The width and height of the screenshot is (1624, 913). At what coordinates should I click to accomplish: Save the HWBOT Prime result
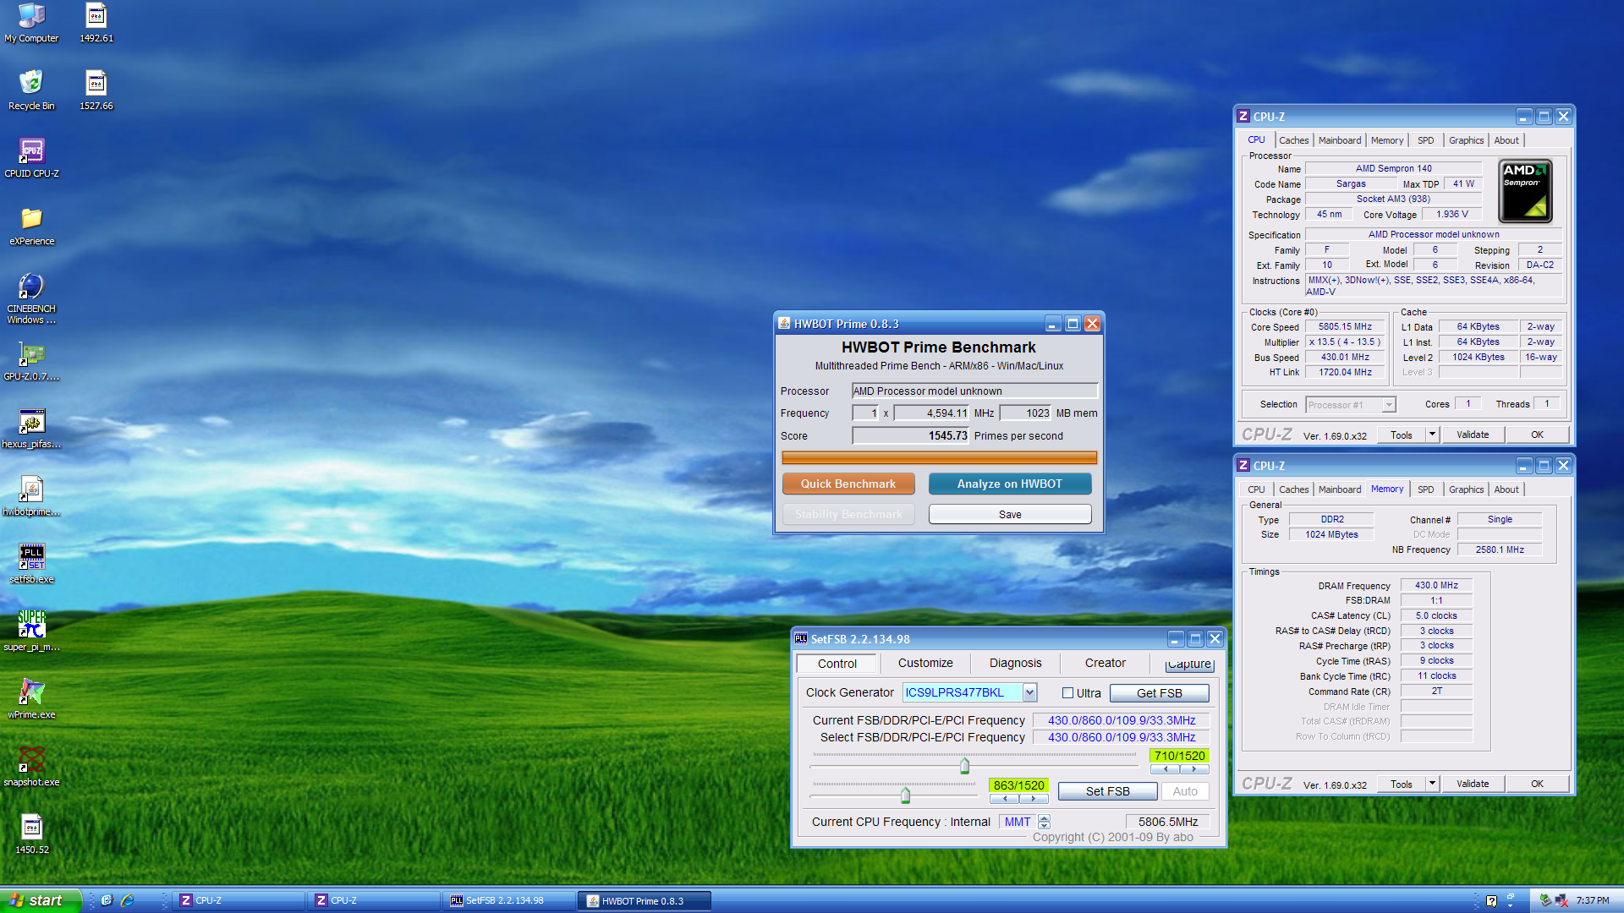(1010, 514)
